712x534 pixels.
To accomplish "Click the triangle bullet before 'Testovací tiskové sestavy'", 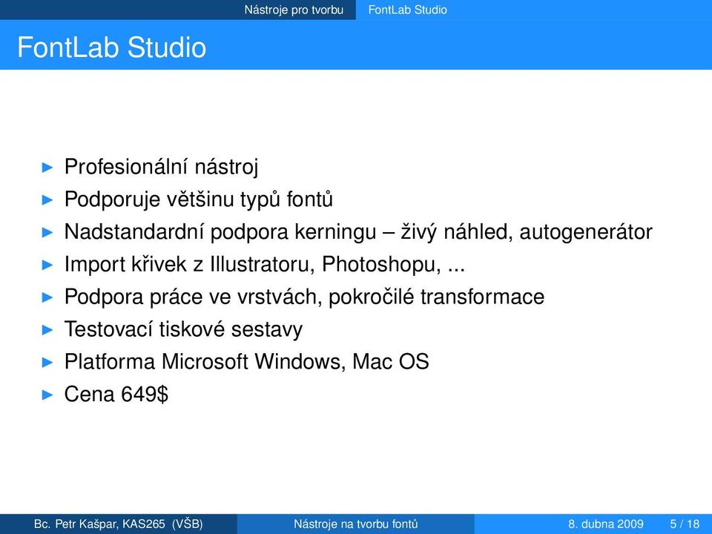I will [47, 329].
